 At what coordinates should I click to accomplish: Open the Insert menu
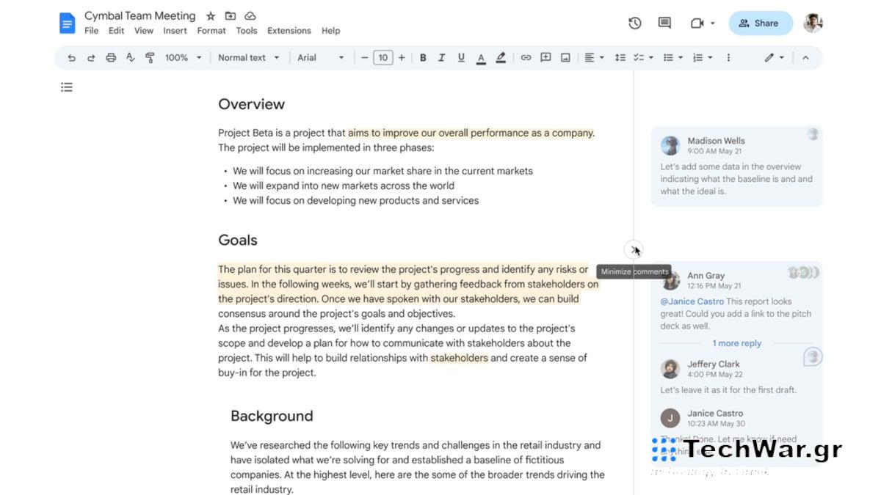tap(175, 31)
